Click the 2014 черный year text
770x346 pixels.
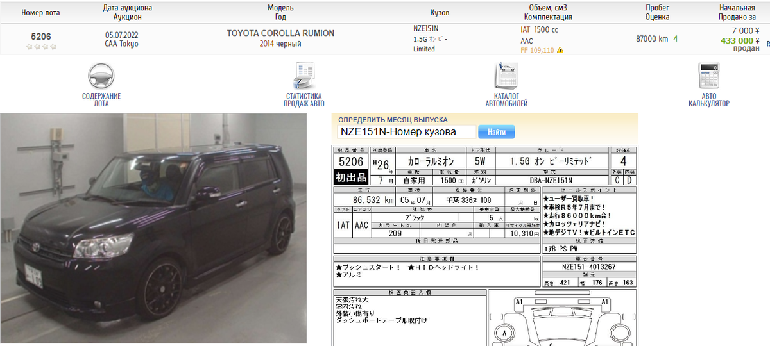tap(280, 44)
